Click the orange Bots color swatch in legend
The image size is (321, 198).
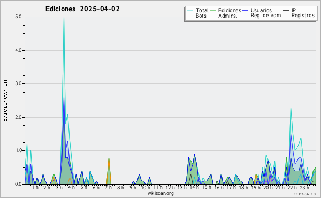coord(190,16)
